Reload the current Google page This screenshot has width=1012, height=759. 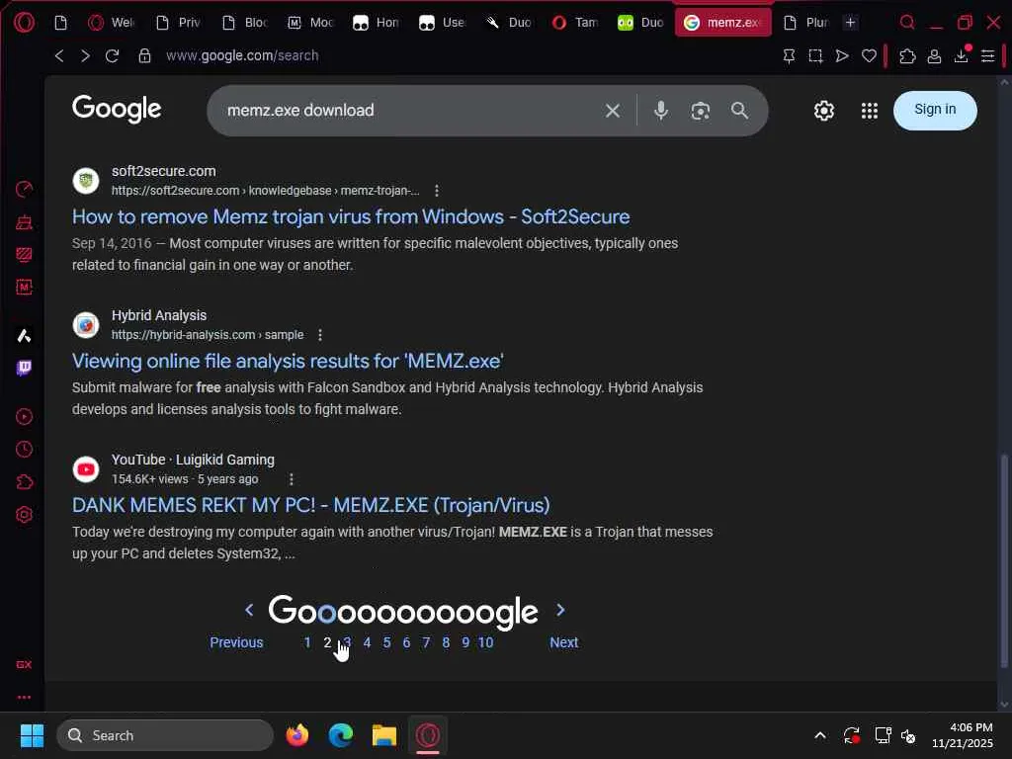coord(113,55)
